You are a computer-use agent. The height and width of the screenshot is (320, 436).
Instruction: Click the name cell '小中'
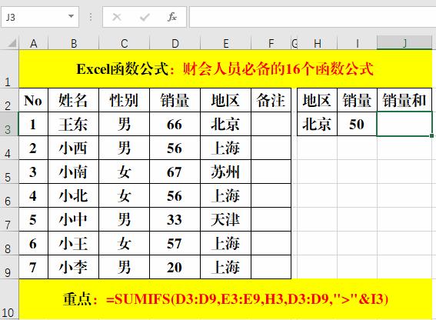[73, 220]
